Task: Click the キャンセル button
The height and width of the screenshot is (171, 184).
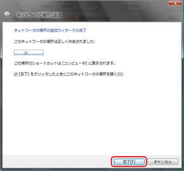Action: point(163,162)
